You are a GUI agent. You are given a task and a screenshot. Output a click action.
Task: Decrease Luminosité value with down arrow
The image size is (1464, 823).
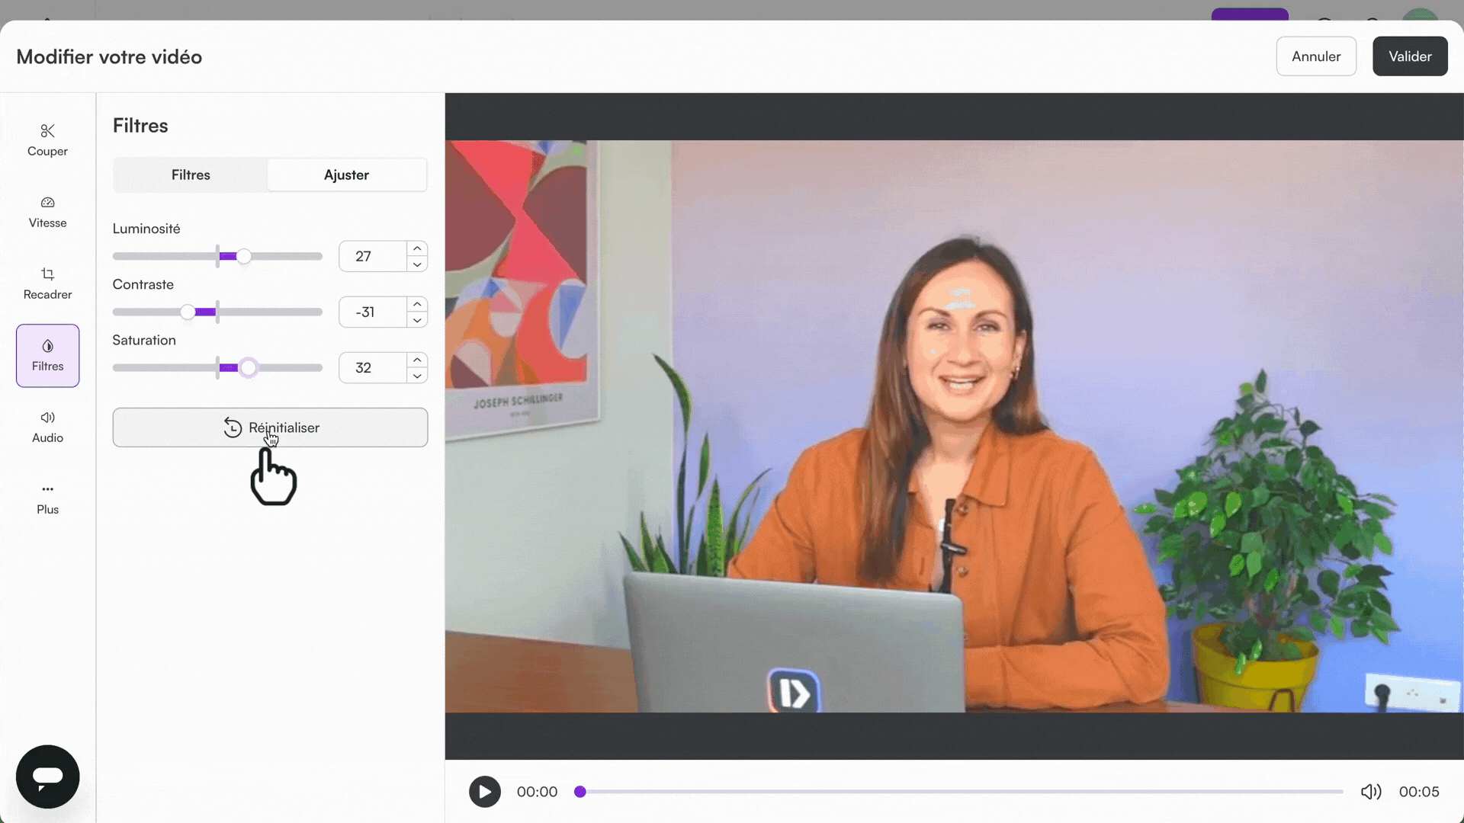(417, 264)
